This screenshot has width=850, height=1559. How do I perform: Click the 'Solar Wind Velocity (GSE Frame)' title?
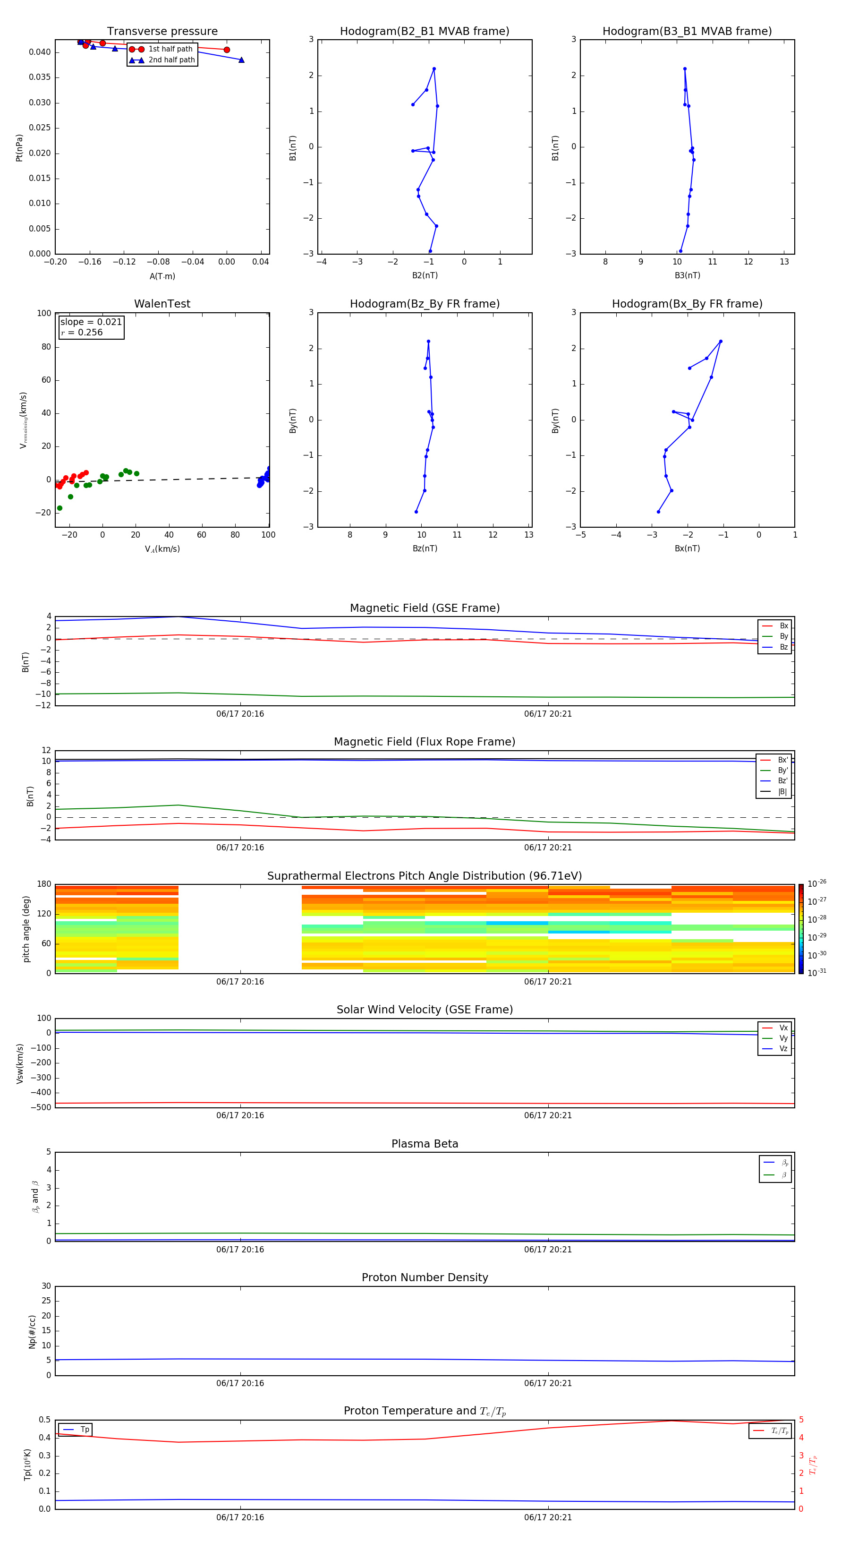pos(425,1010)
